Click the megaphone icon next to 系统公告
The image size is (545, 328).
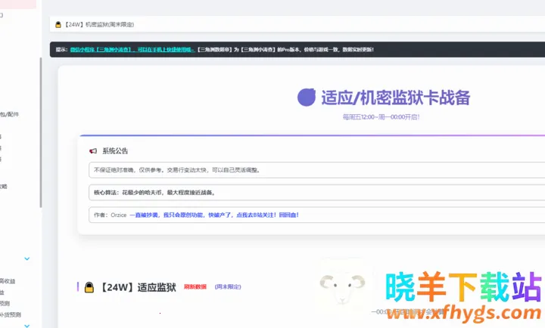[92, 150]
